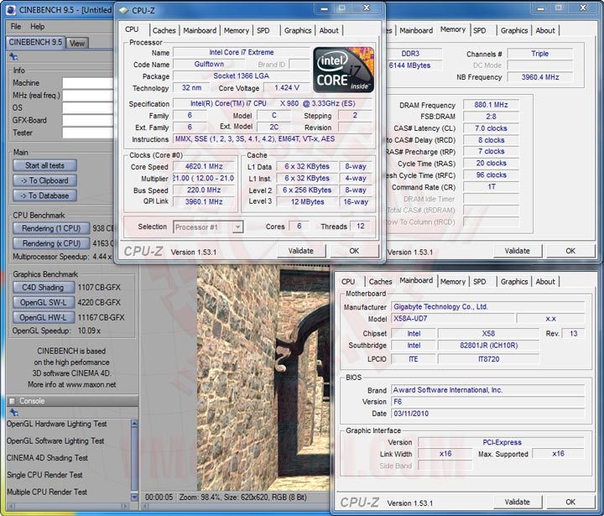Click the Console panel header icon
Screen dimensions: 604x516
(11, 401)
